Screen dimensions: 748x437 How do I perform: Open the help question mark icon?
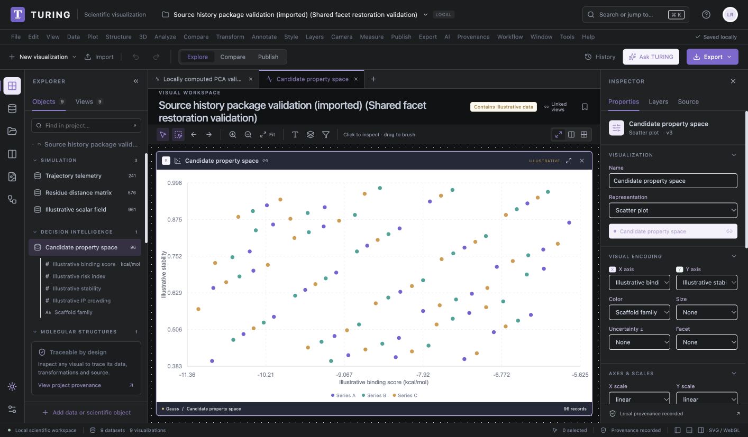tap(706, 15)
